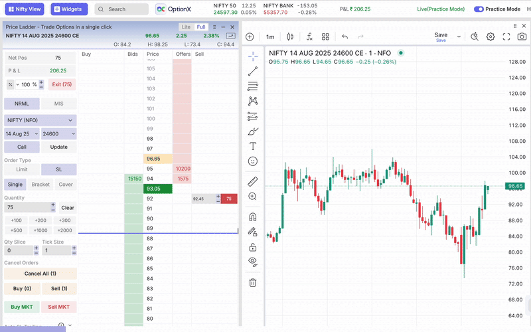
Task: Open the NIFTY (NFO) symbol dropdown
Action: [40, 120]
